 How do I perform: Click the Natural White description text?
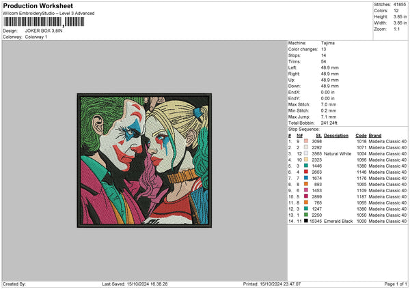338,154
